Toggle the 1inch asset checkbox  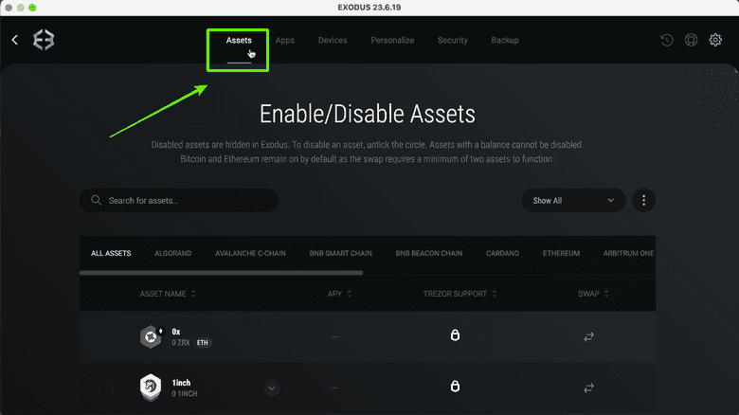pyautogui.click(x=106, y=388)
